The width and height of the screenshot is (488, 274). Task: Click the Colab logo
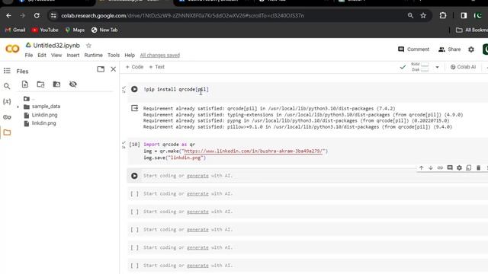[x=12, y=49]
